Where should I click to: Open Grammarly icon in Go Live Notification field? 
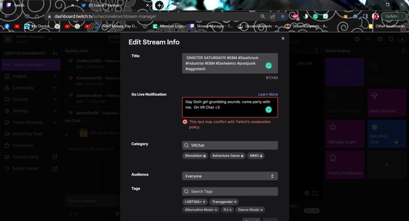pos(268,109)
